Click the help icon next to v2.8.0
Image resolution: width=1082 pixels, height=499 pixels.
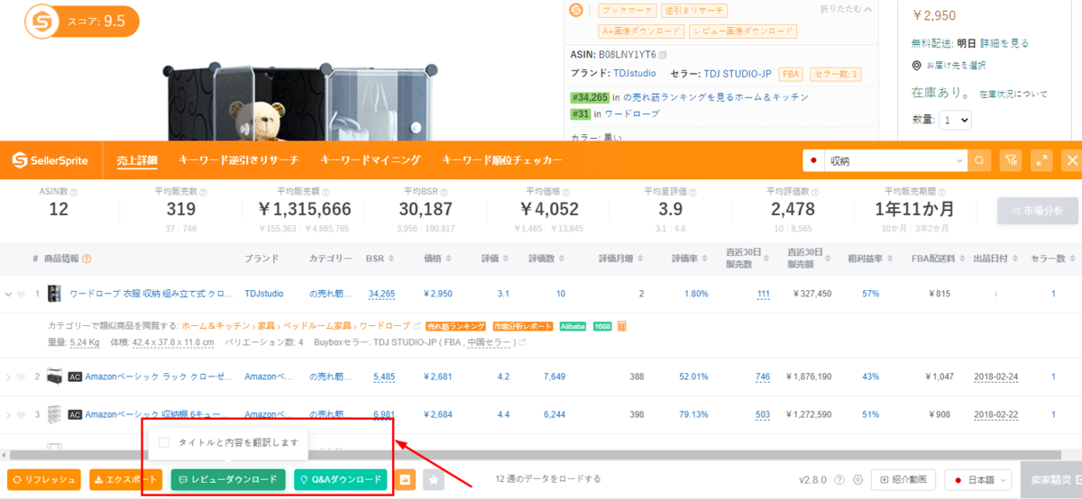point(839,479)
